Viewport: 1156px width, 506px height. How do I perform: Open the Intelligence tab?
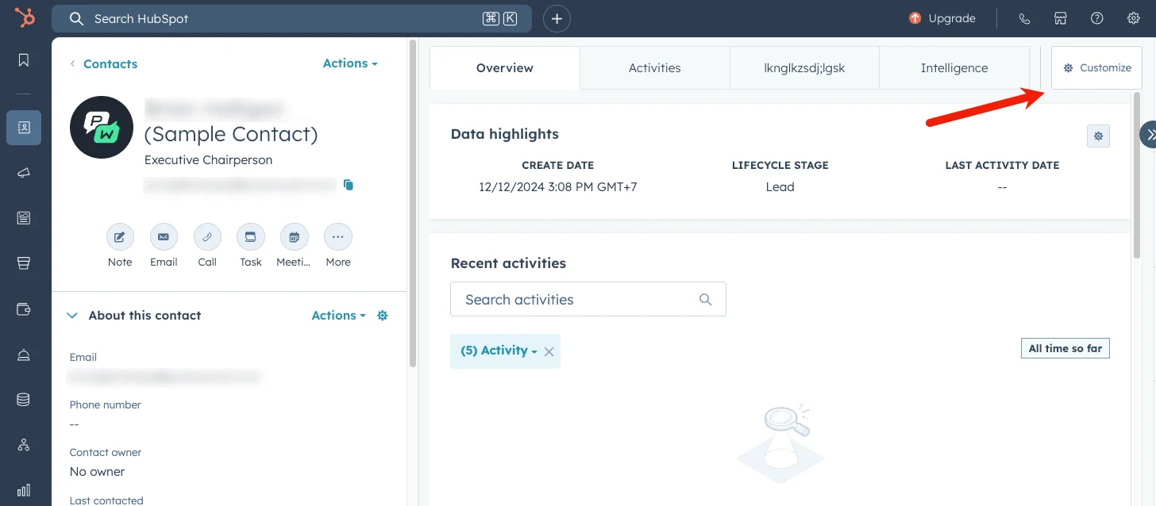tap(954, 67)
